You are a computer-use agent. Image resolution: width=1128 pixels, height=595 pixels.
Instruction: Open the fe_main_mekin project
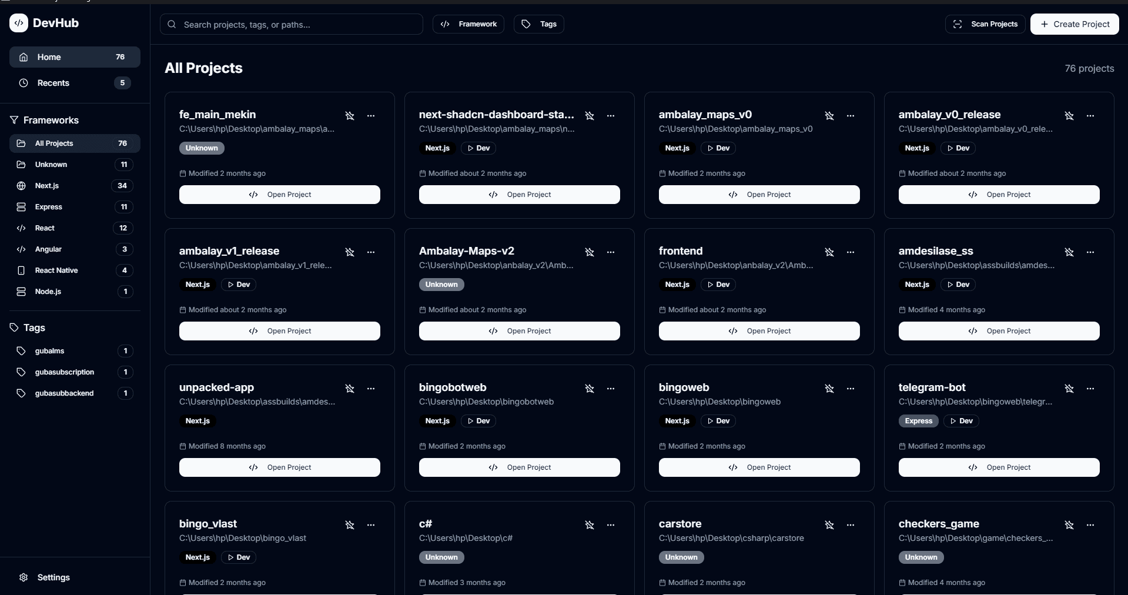click(x=279, y=195)
